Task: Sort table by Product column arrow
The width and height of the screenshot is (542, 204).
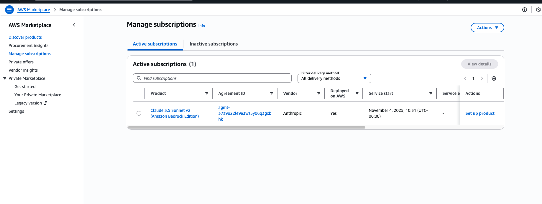Action: pyautogui.click(x=206, y=93)
